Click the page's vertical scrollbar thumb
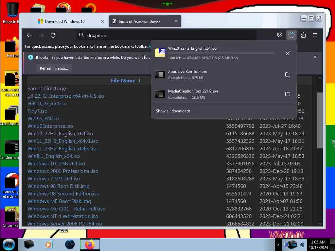 320,120
